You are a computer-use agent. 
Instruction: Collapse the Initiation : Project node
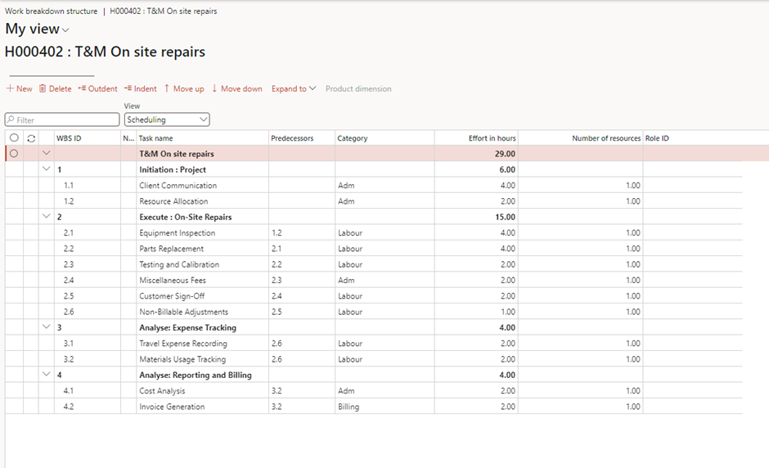(x=46, y=169)
